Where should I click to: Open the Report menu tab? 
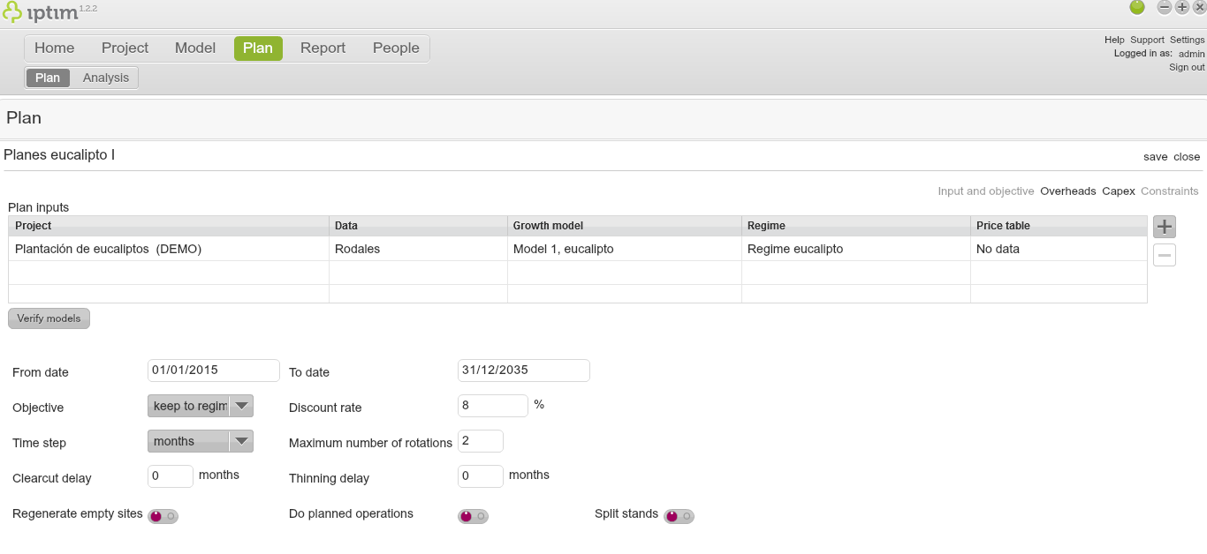click(x=323, y=49)
